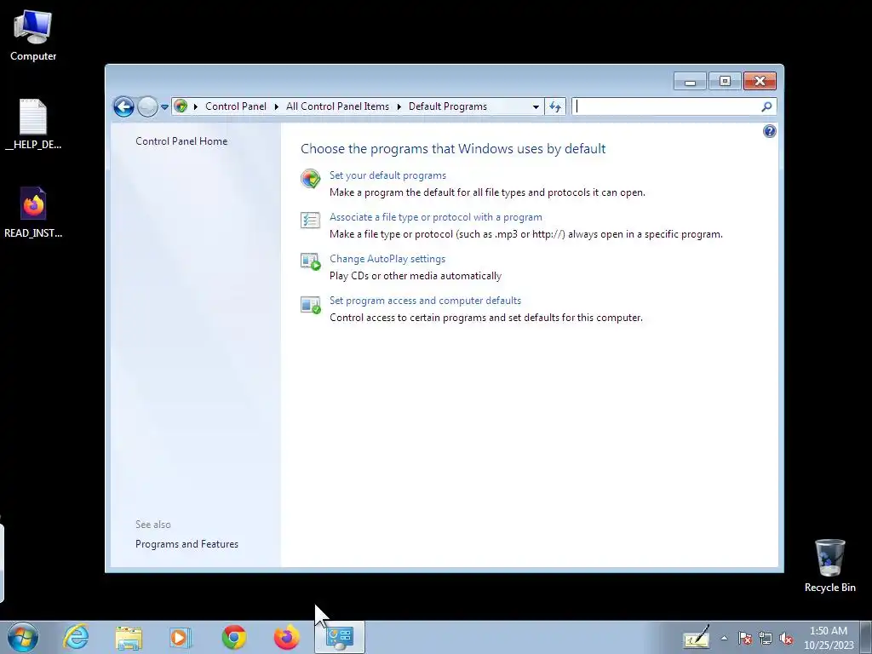Open Set your default programs link
The height and width of the screenshot is (654, 872).
(387, 175)
